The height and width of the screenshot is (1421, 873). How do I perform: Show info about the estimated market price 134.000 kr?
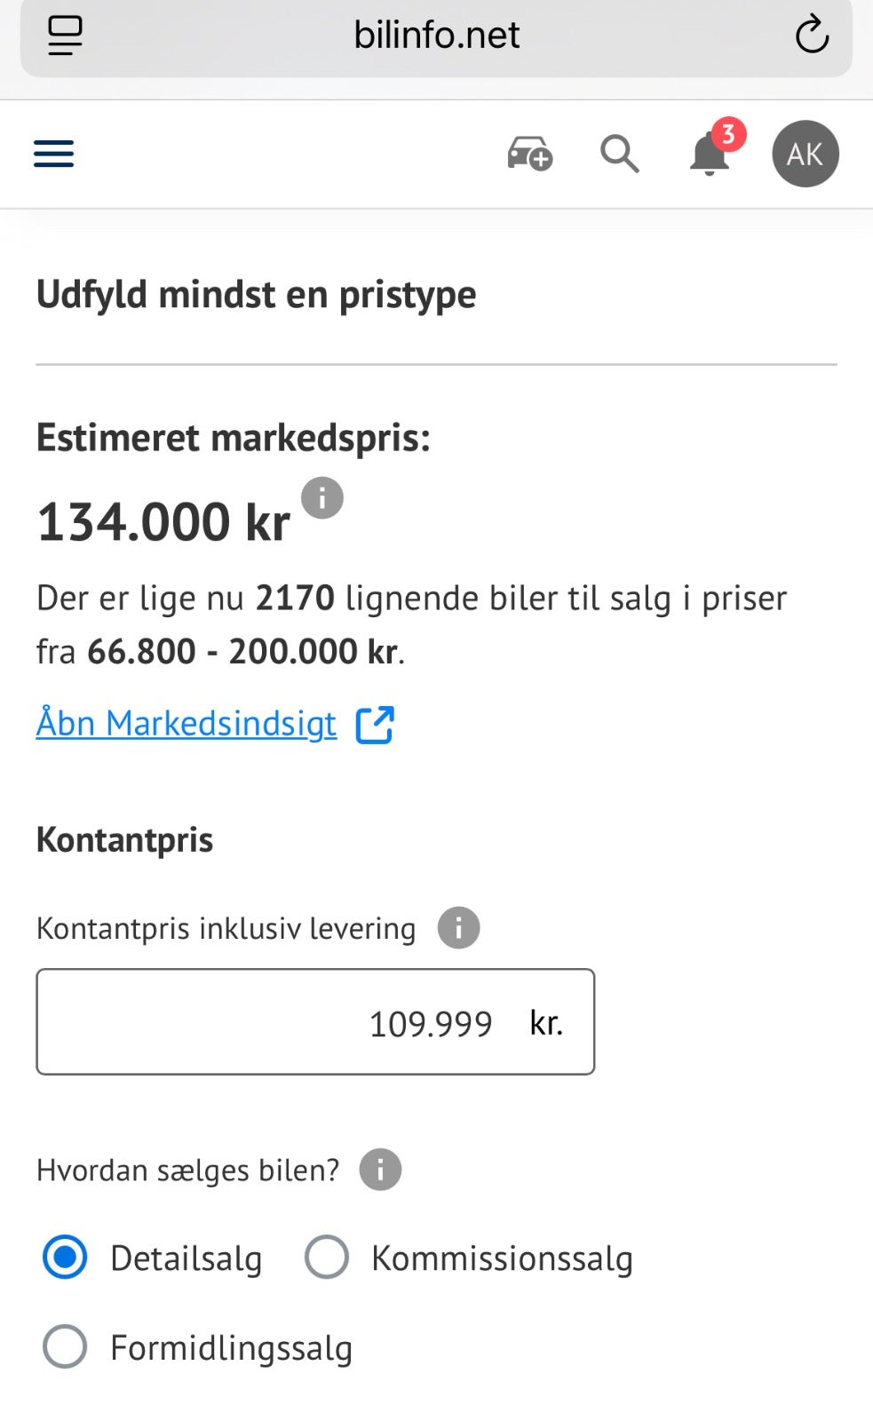[x=322, y=497]
